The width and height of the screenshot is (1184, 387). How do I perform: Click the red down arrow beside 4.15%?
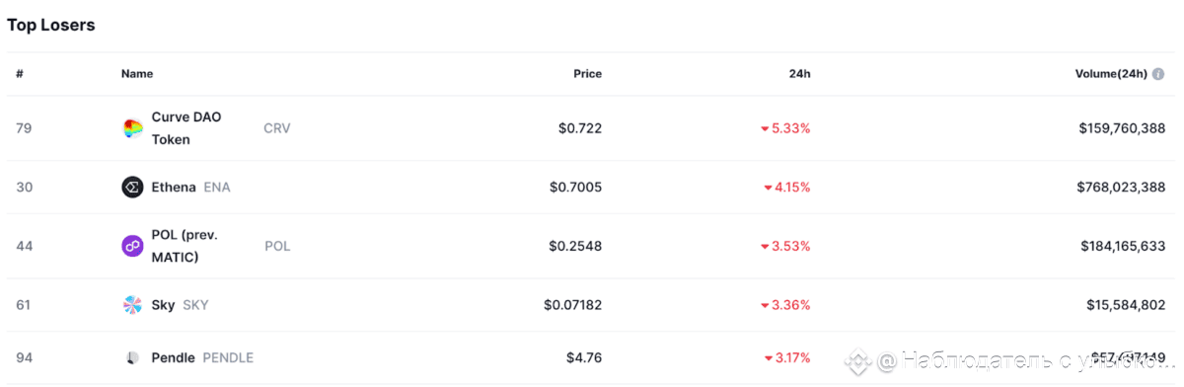(769, 188)
